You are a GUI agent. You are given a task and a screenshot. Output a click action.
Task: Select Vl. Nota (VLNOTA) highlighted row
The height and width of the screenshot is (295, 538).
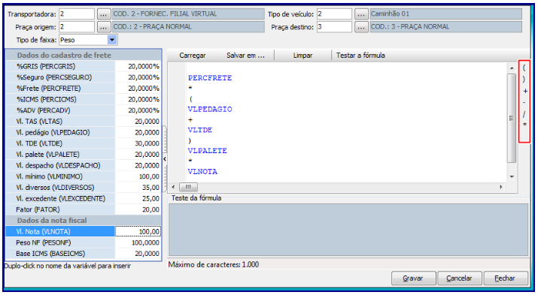(x=83, y=231)
